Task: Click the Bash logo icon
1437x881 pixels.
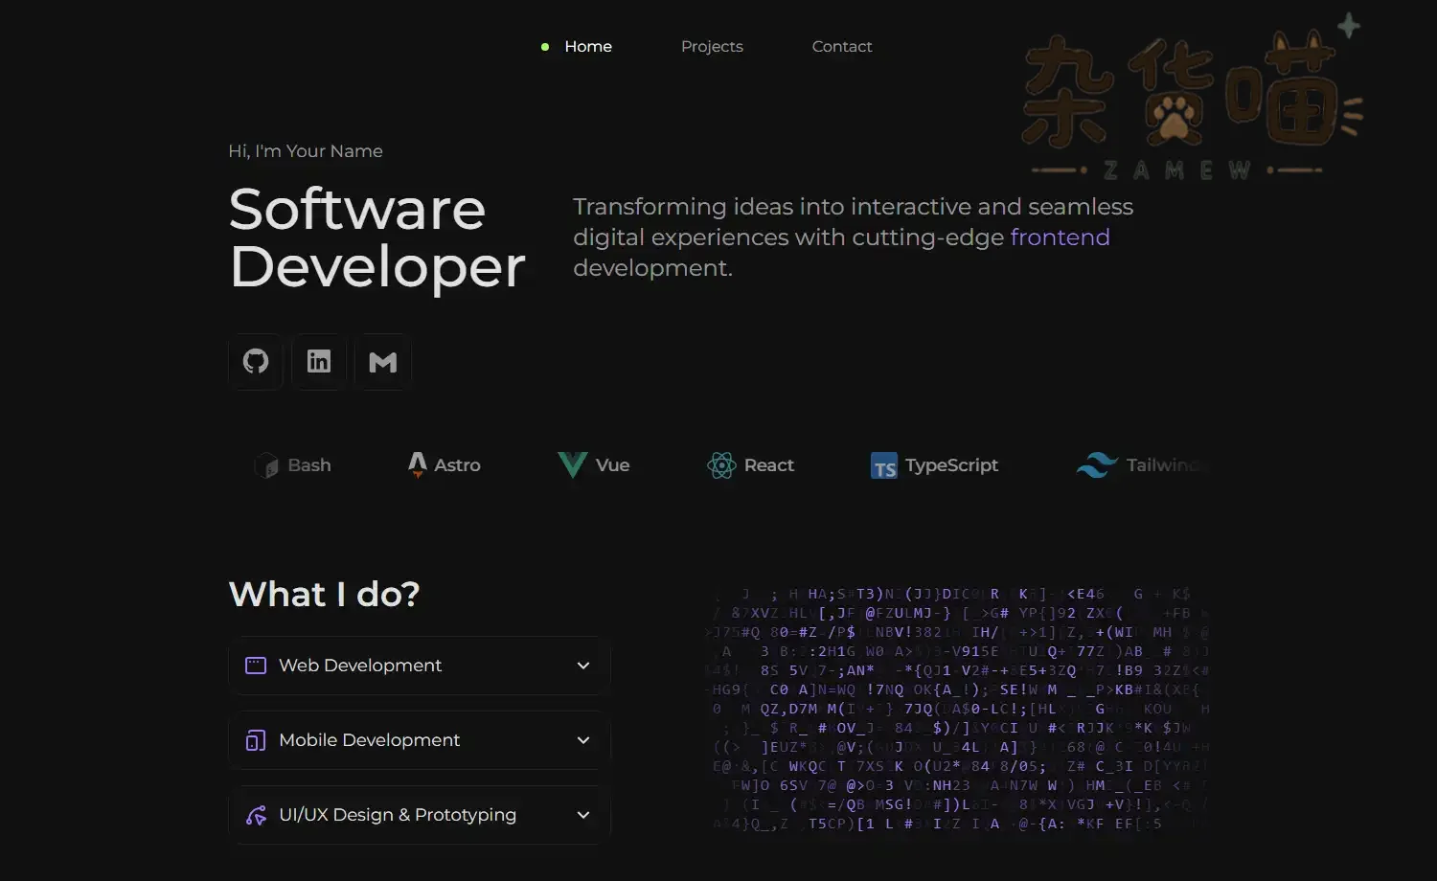Action: point(266,465)
